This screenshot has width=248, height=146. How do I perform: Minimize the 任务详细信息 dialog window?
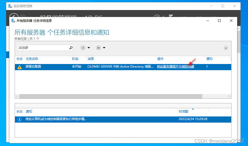[208, 21]
